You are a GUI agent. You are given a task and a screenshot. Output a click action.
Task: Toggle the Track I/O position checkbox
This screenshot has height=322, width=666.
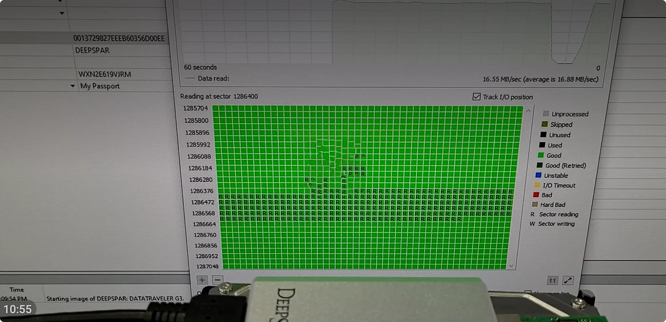(477, 97)
